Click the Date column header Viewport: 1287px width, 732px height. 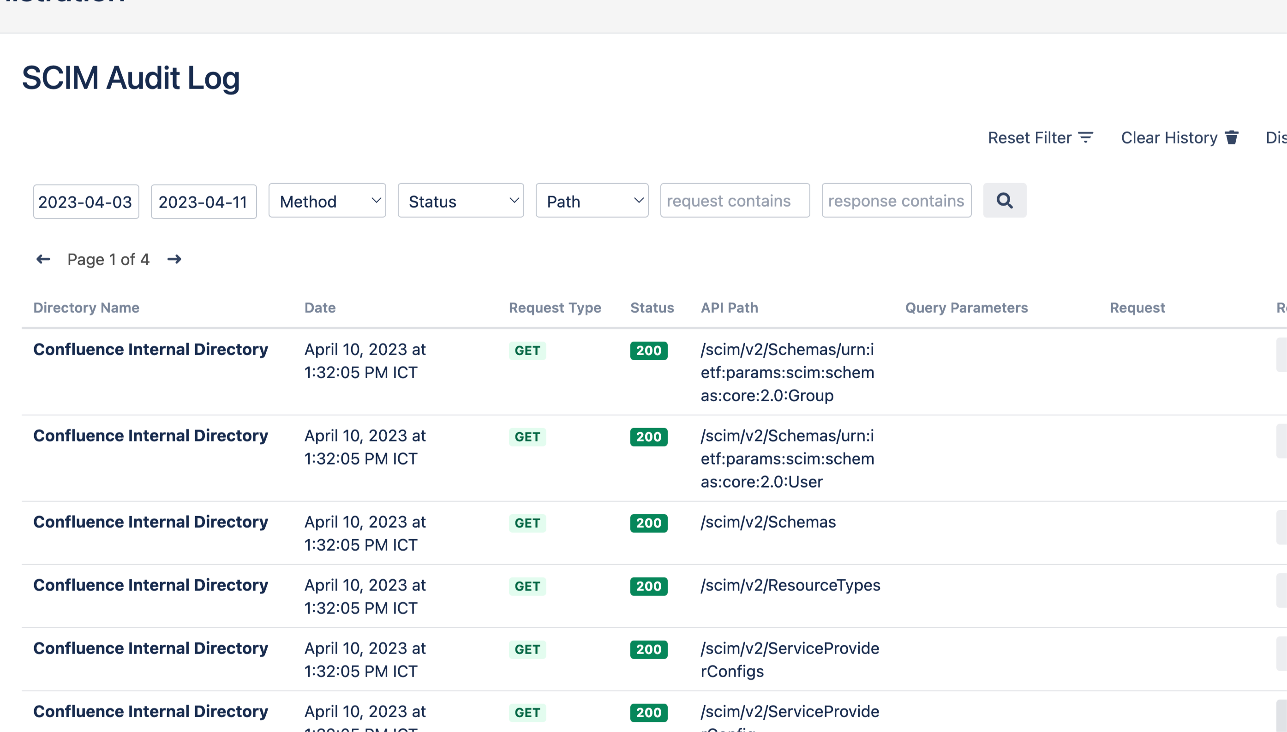click(320, 308)
